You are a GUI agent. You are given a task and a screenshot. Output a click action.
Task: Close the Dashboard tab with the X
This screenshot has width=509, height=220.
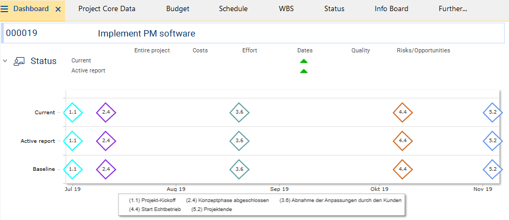[x=58, y=10]
